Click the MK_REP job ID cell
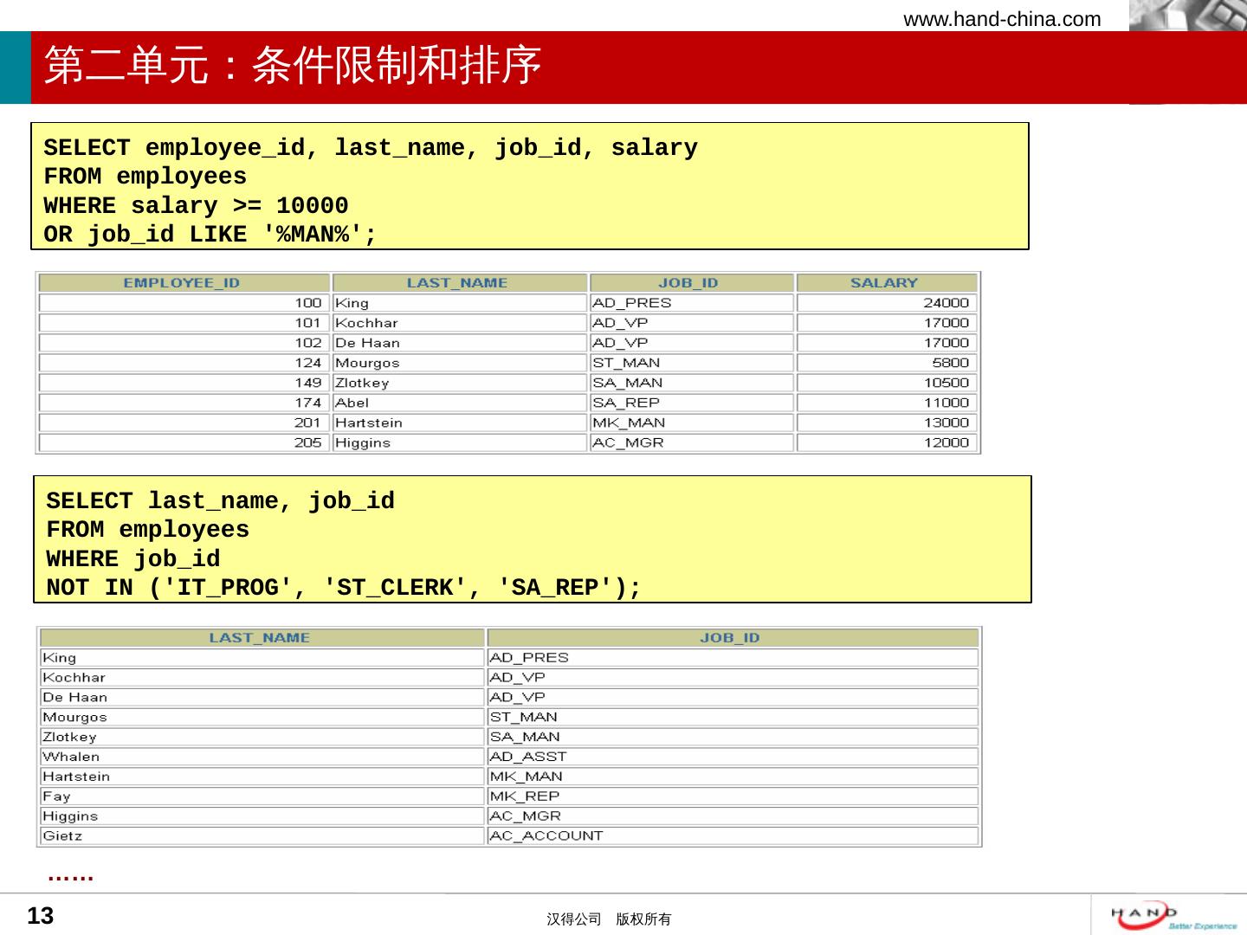Viewport: 1247px width, 935px height. click(732, 796)
